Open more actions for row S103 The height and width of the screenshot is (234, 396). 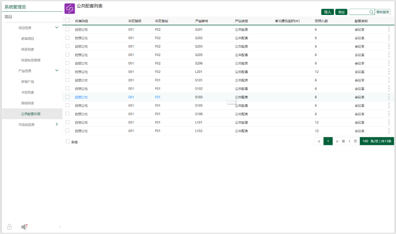point(389,97)
